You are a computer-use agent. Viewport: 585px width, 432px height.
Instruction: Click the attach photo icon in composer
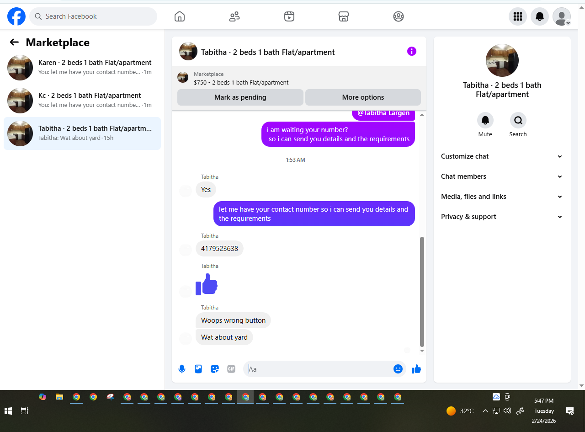pyautogui.click(x=198, y=369)
